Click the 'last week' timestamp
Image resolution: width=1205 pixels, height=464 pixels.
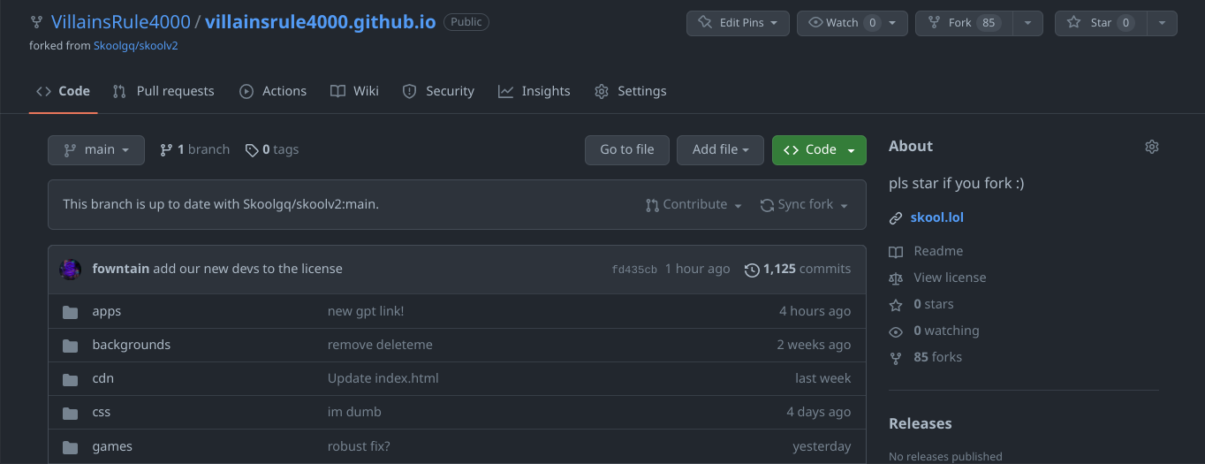823,378
